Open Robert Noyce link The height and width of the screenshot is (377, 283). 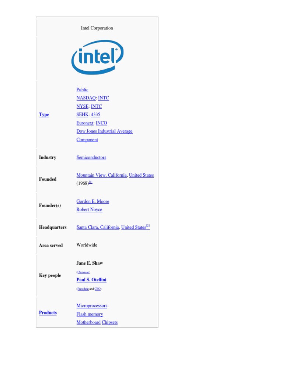89,209
